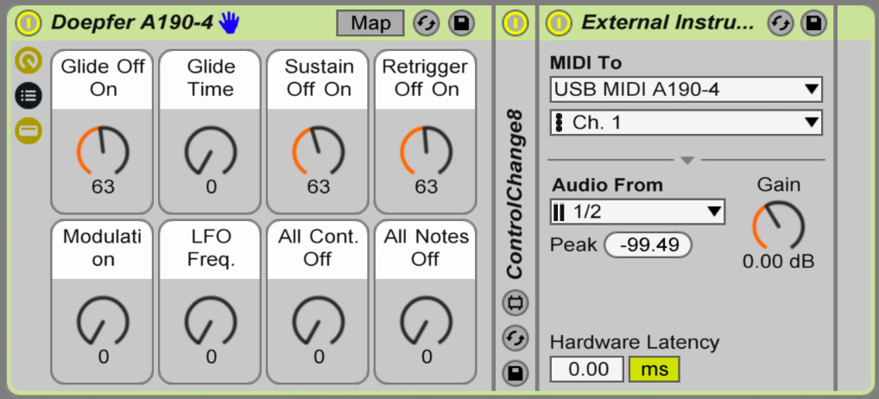879x399 pixels.
Task: Click the Map button
Action: tap(370, 23)
